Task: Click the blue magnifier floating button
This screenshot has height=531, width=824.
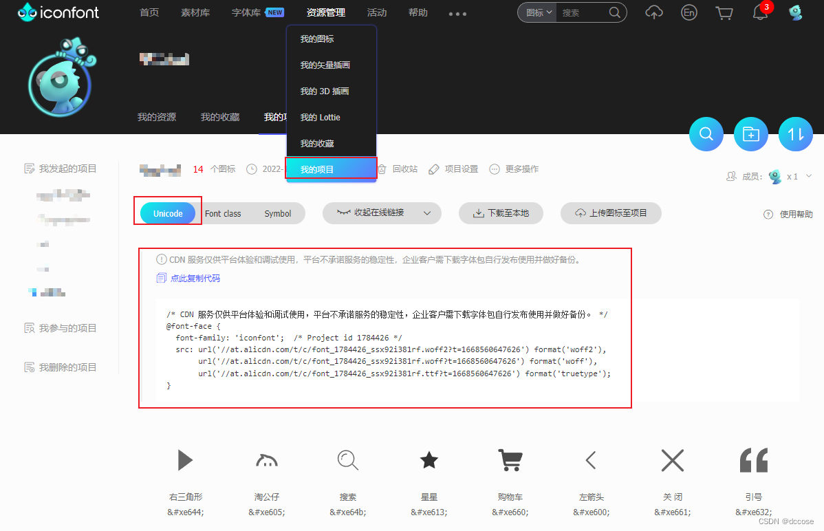Action: [x=706, y=134]
